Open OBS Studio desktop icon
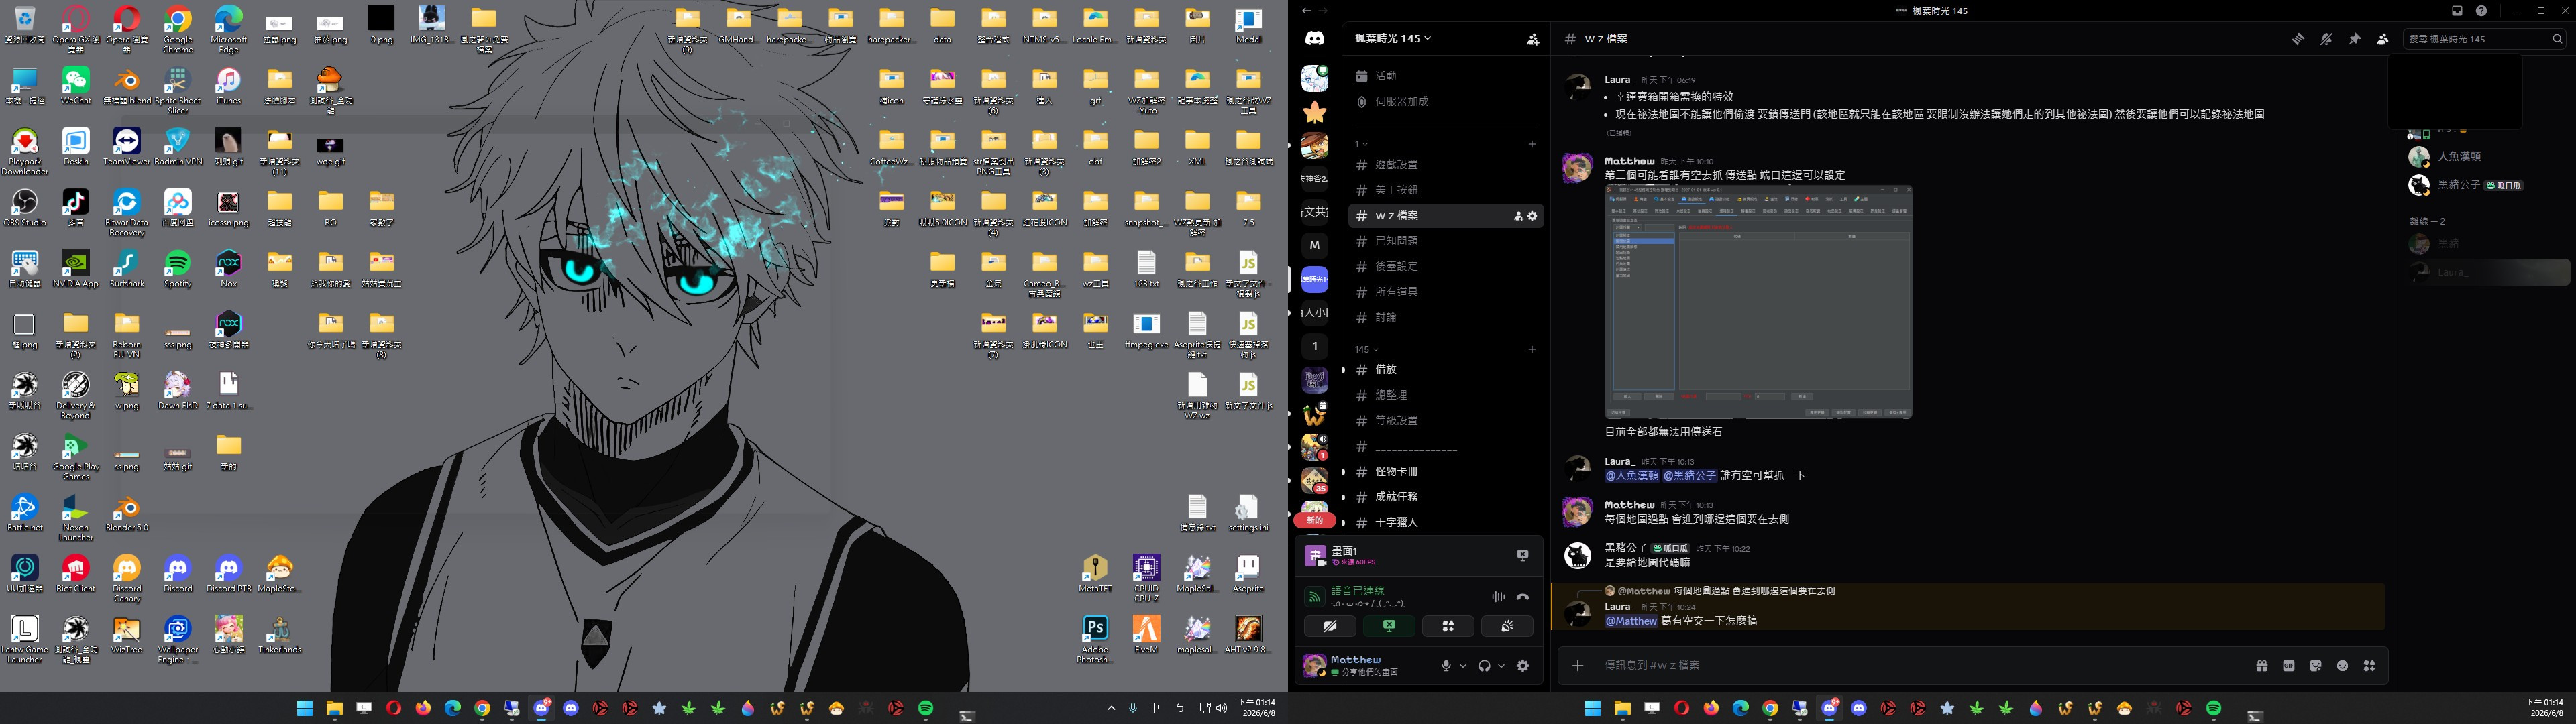Screen dimensions: 2576x724 [x=25, y=209]
